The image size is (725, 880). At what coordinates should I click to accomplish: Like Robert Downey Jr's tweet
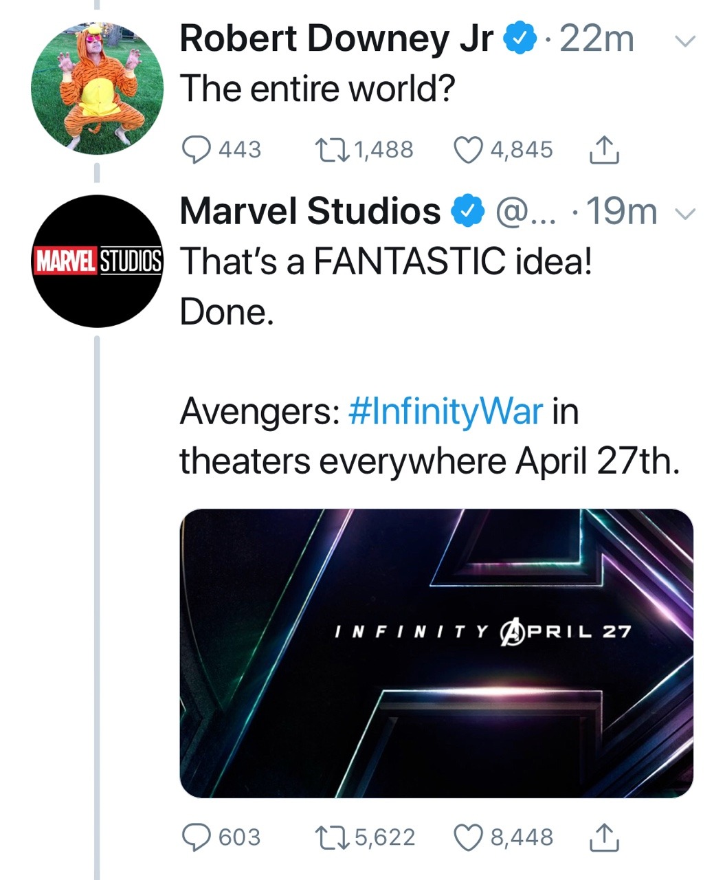click(469, 149)
